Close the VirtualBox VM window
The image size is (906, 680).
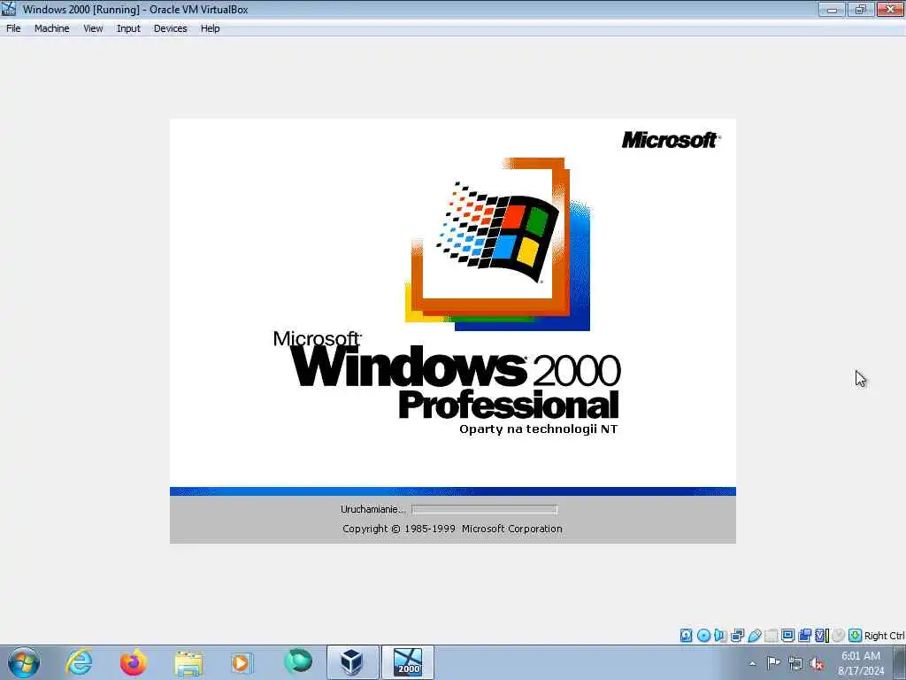[x=890, y=9]
